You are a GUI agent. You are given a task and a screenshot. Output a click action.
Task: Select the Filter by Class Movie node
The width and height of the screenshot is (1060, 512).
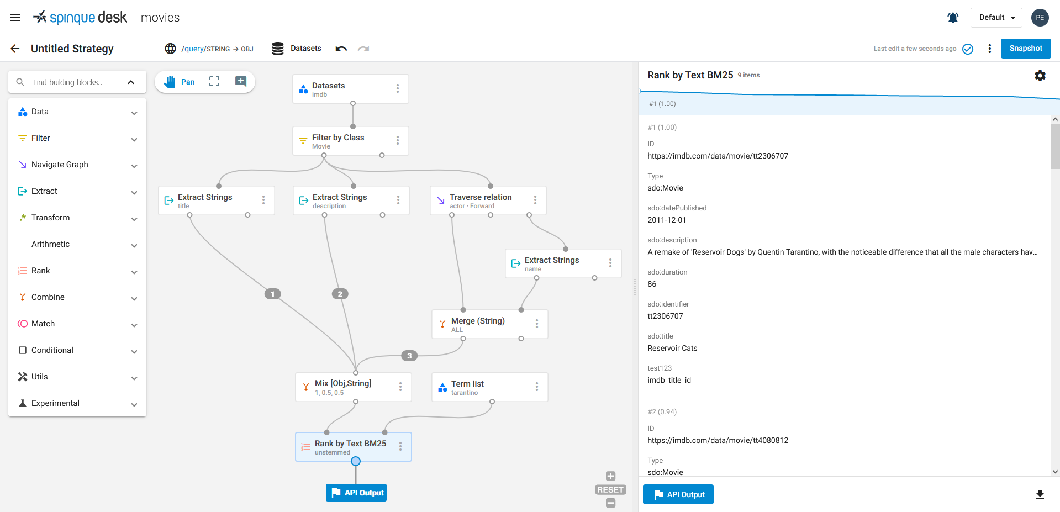(x=351, y=141)
